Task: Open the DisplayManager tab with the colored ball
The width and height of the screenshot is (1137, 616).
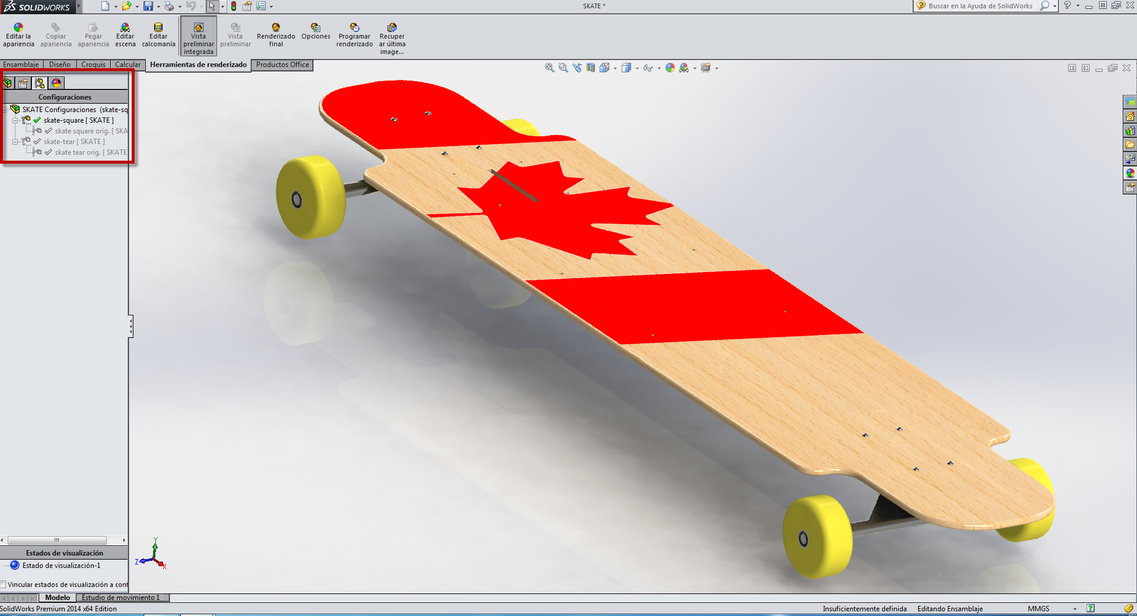Action: point(56,83)
